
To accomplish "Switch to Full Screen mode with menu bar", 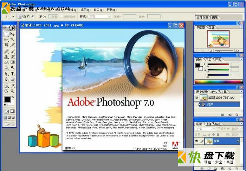I will [x=9, y=118].
